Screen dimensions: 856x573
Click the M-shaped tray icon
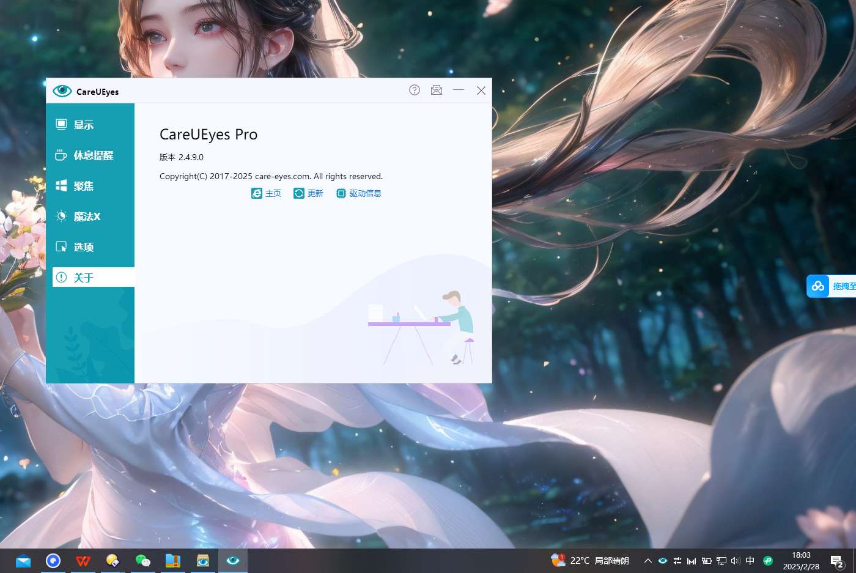[x=692, y=561]
